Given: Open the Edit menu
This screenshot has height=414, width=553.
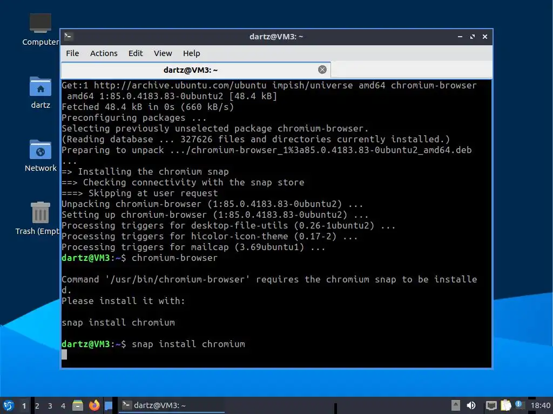Looking at the screenshot, I should (x=136, y=53).
